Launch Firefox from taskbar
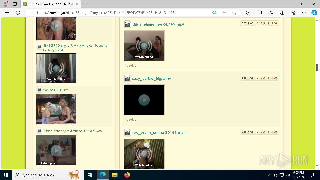Viewport: 320px width, 180px height. 127,175
